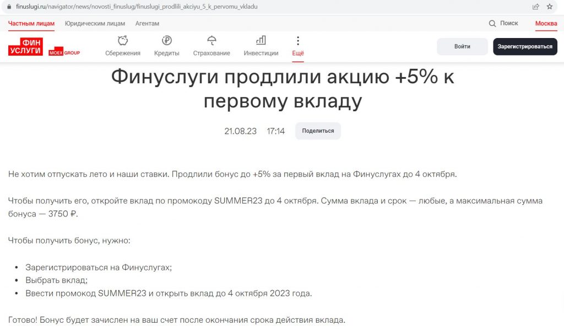Viewport: 564px width, 331px height.
Task: Click the publication time 17:14
Action: [275, 131]
